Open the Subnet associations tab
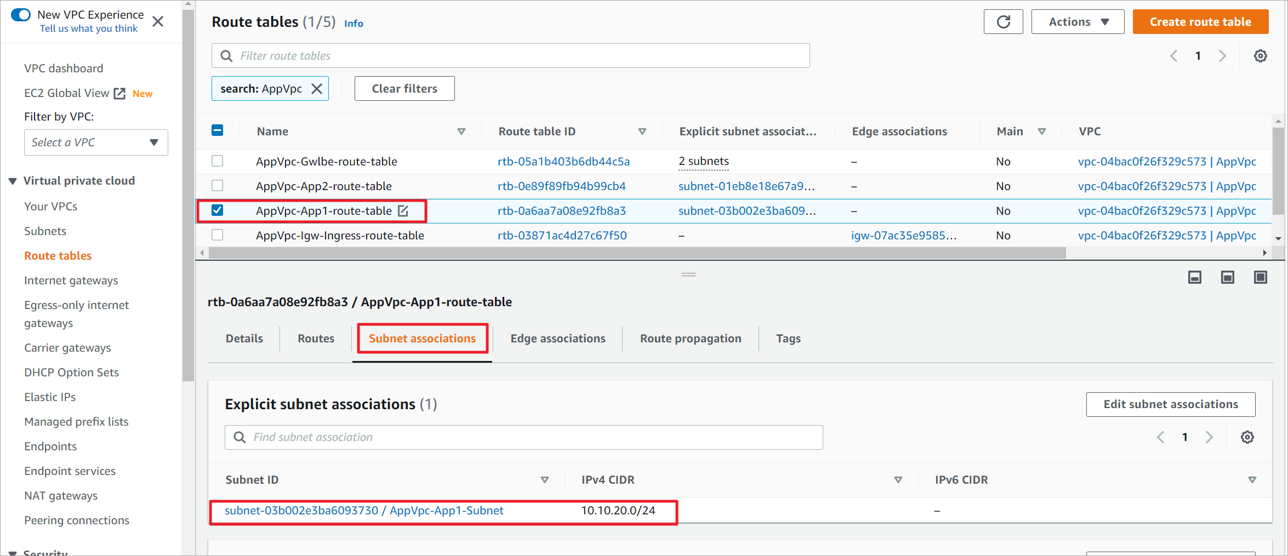Screen dimensions: 1288x556 [422, 339]
